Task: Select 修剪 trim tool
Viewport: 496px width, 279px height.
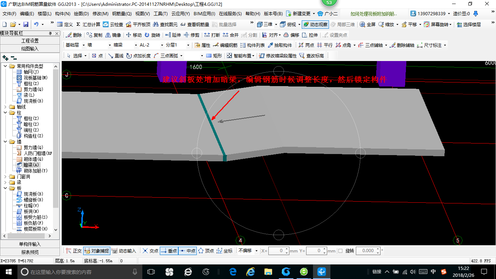Action: point(191,35)
